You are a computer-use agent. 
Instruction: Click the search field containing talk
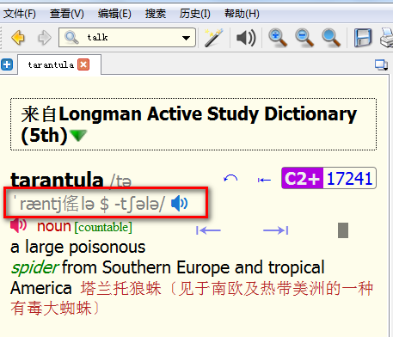127,38
